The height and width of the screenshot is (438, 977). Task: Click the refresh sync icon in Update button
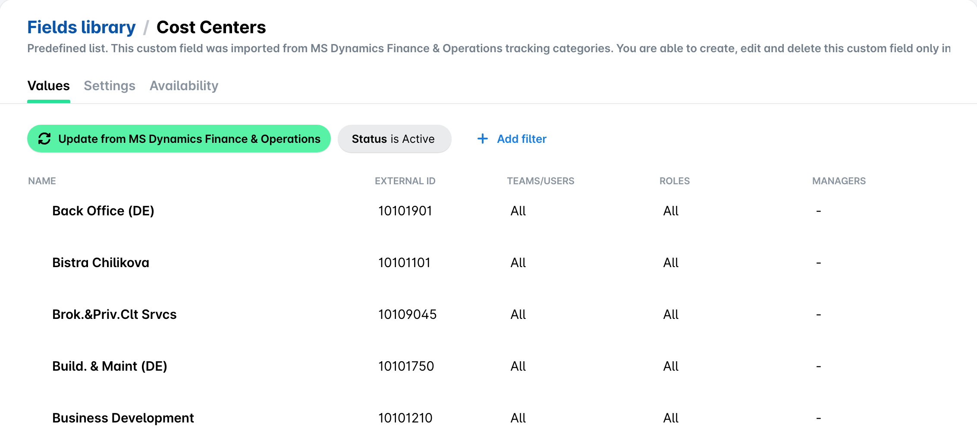click(x=44, y=139)
